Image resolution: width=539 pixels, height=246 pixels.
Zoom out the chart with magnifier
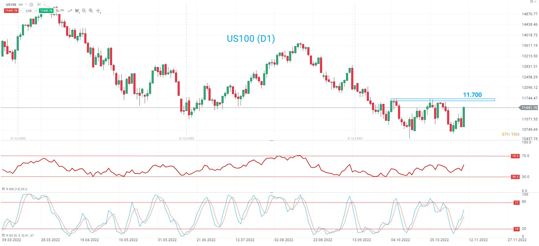(84, 11)
